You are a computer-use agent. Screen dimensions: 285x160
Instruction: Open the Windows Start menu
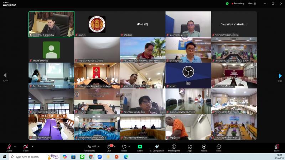[4, 157]
